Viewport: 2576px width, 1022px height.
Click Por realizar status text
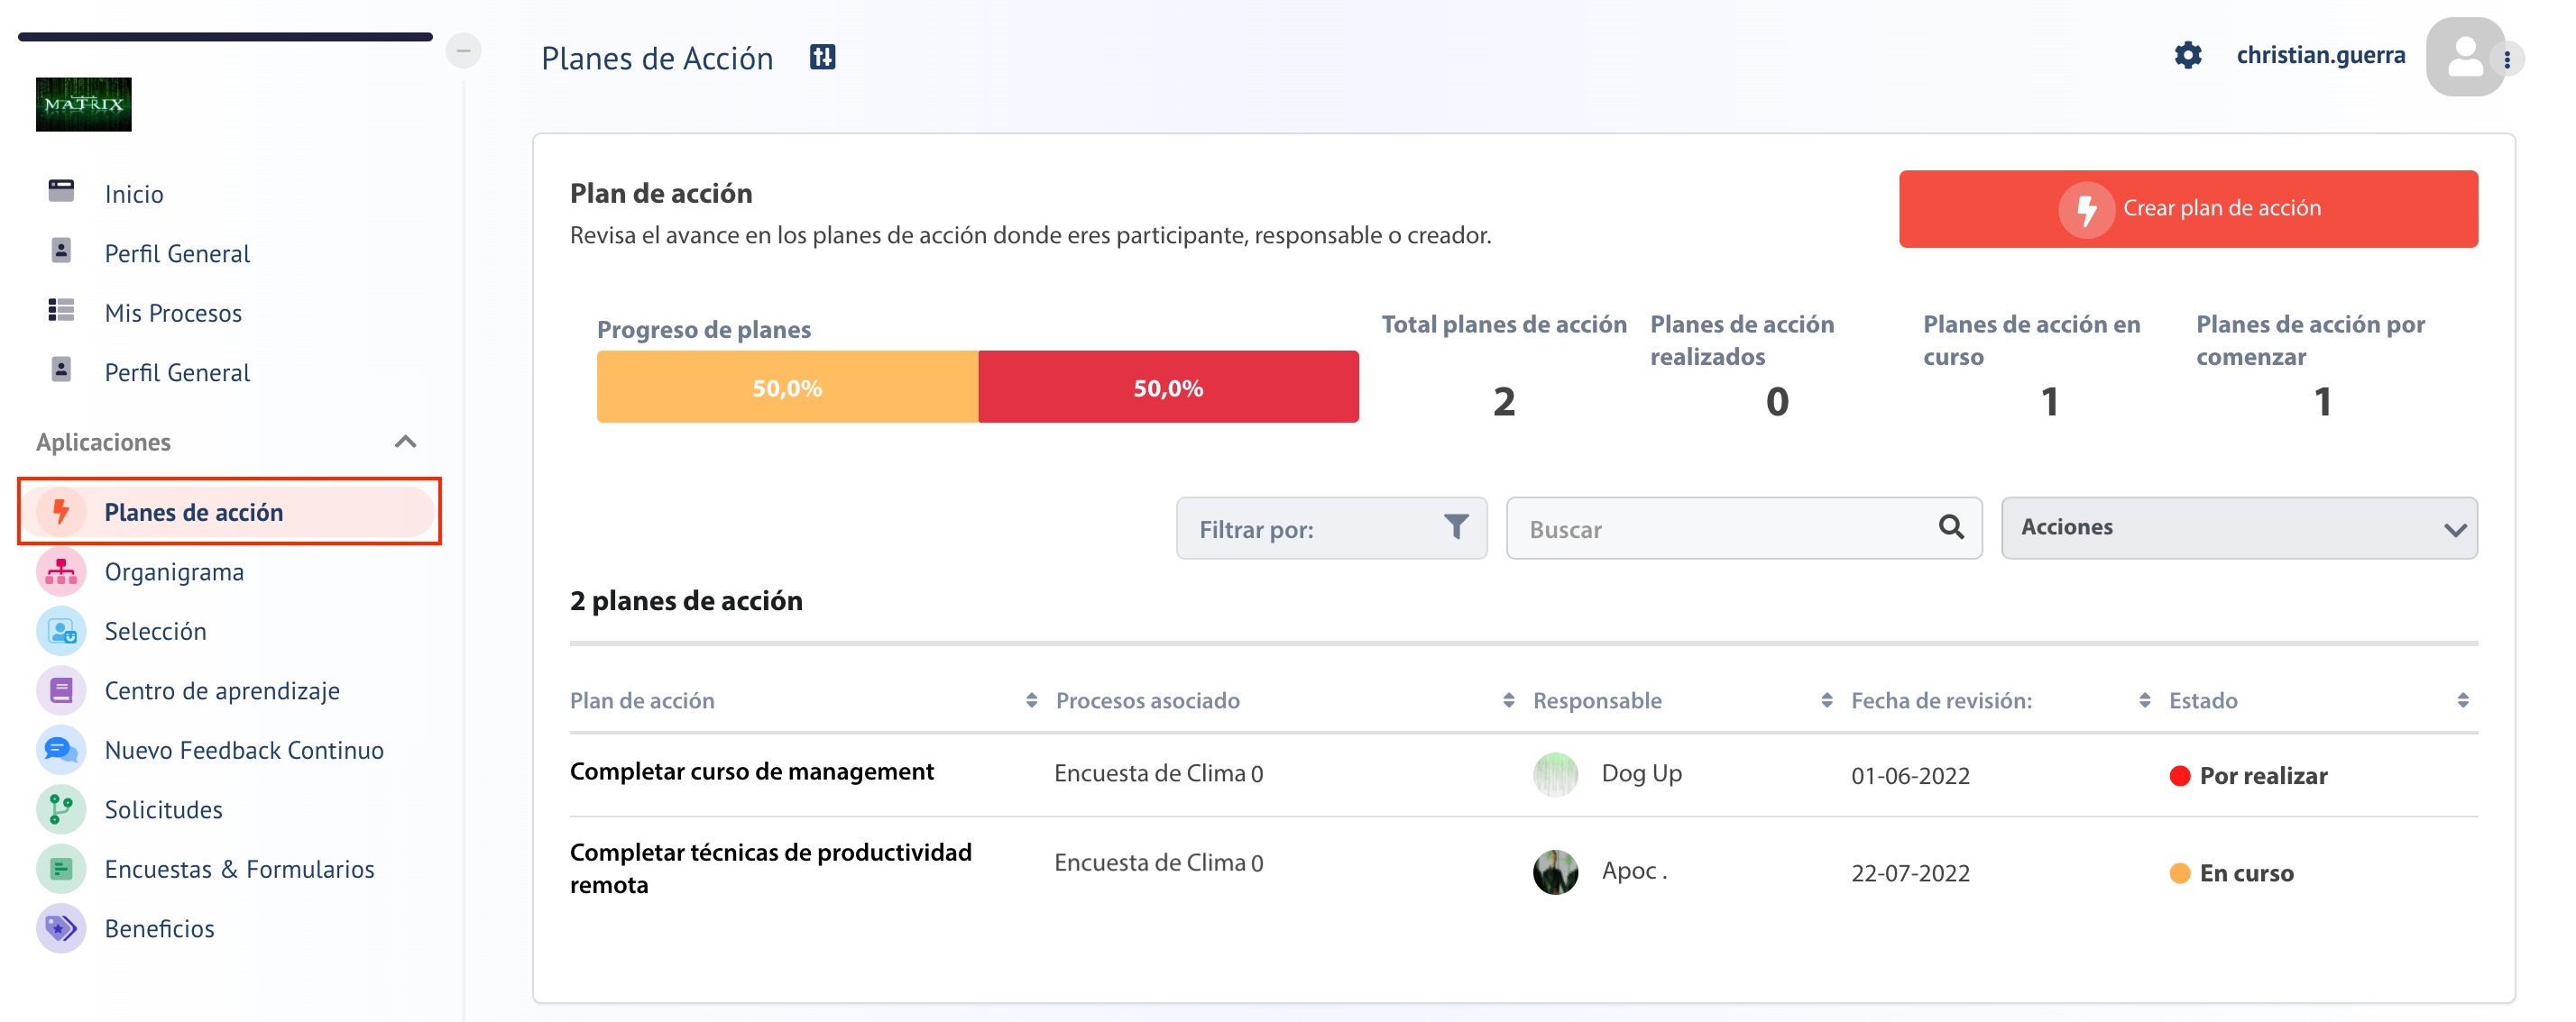tap(2263, 776)
